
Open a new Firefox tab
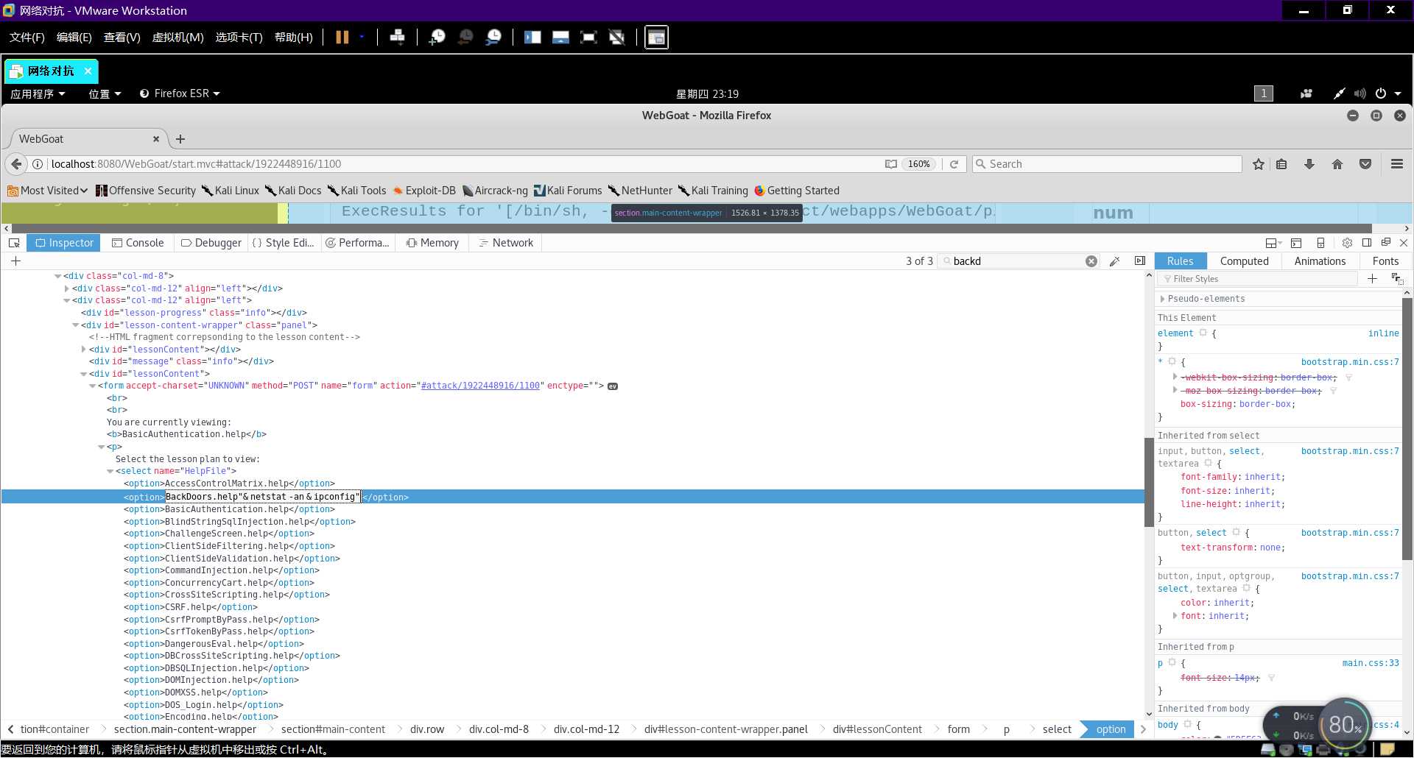180,139
